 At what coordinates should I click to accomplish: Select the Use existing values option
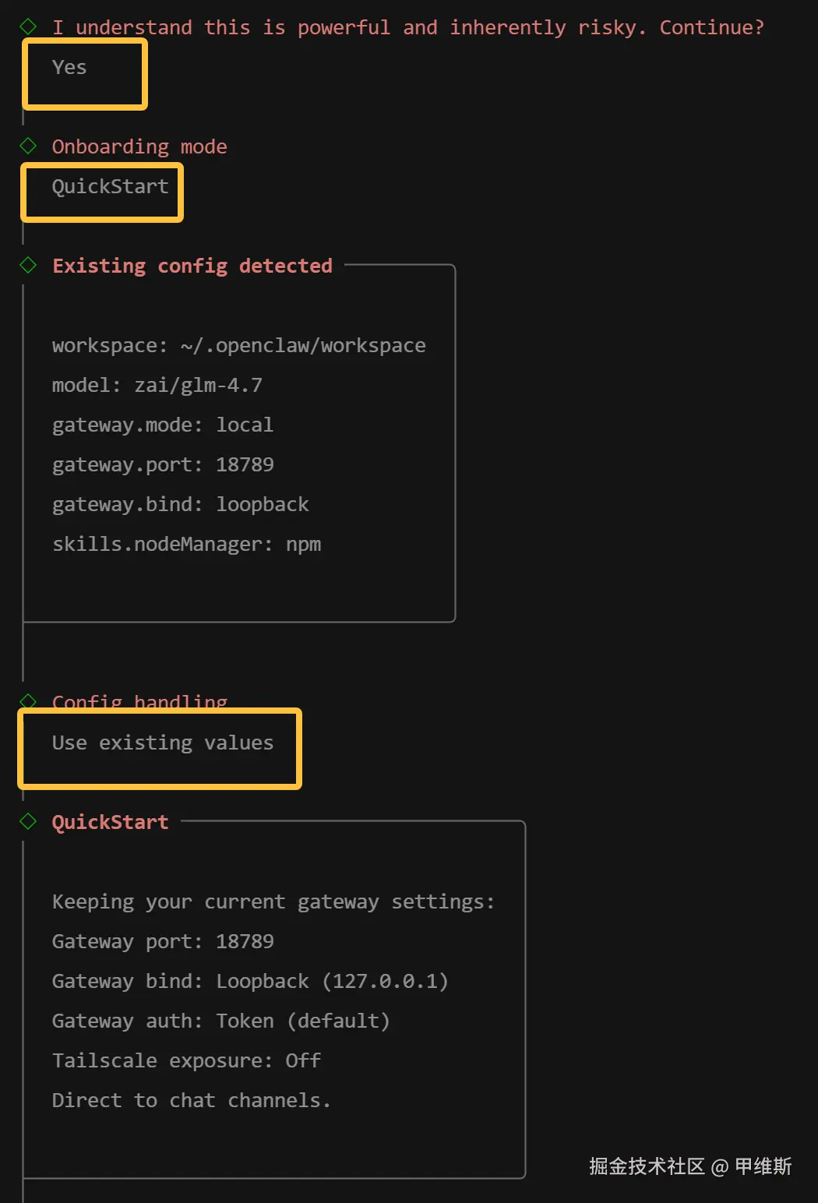162,743
